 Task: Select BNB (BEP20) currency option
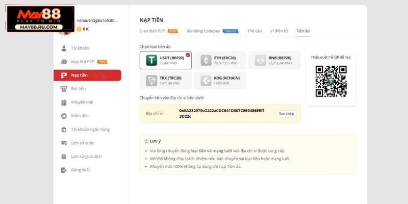tap(274, 60)
